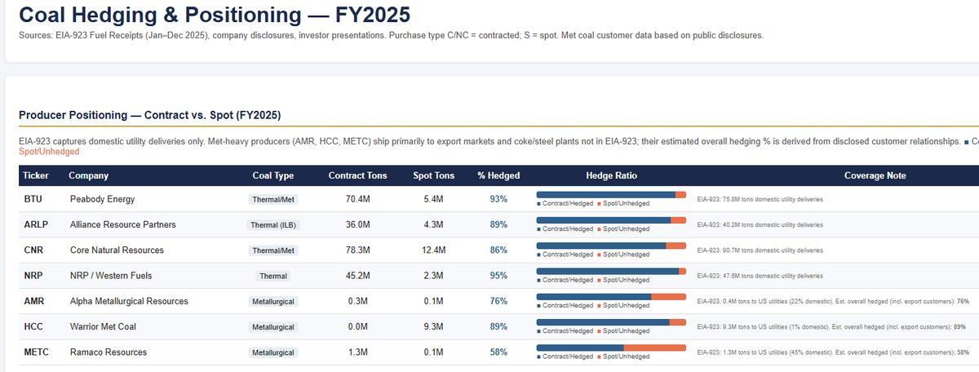The width and height of the screenshot is (979, 372).
Task: Select the AMR ticker cell
Action: click(34, 301)
